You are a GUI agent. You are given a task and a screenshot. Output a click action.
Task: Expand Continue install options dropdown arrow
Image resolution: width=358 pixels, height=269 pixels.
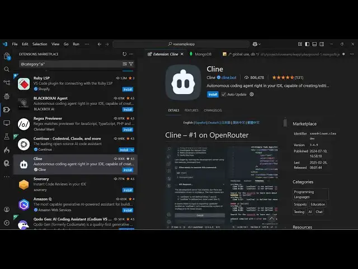(132, 150)
